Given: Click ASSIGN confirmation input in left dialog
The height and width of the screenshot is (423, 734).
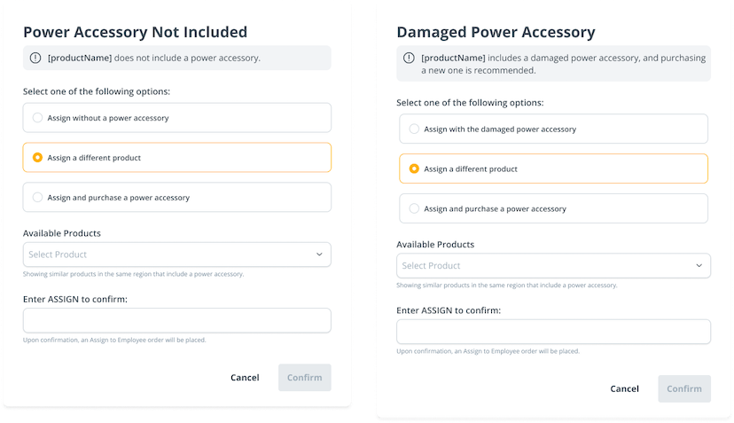Looking at the screenshot, I should 176,320.
